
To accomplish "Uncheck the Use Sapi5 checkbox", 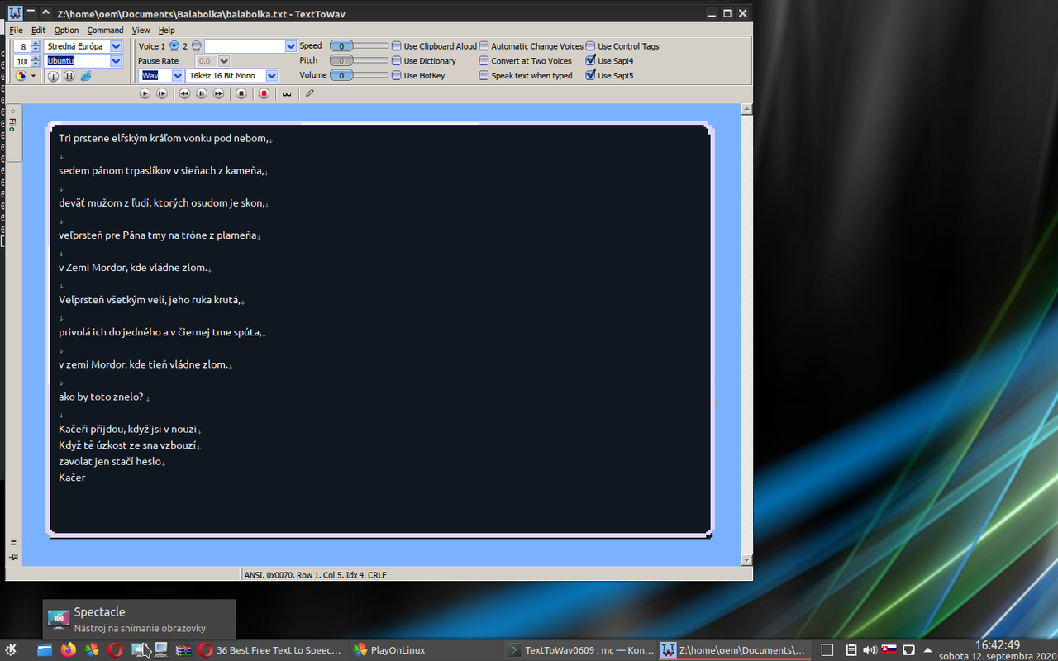I will (590, 75).
